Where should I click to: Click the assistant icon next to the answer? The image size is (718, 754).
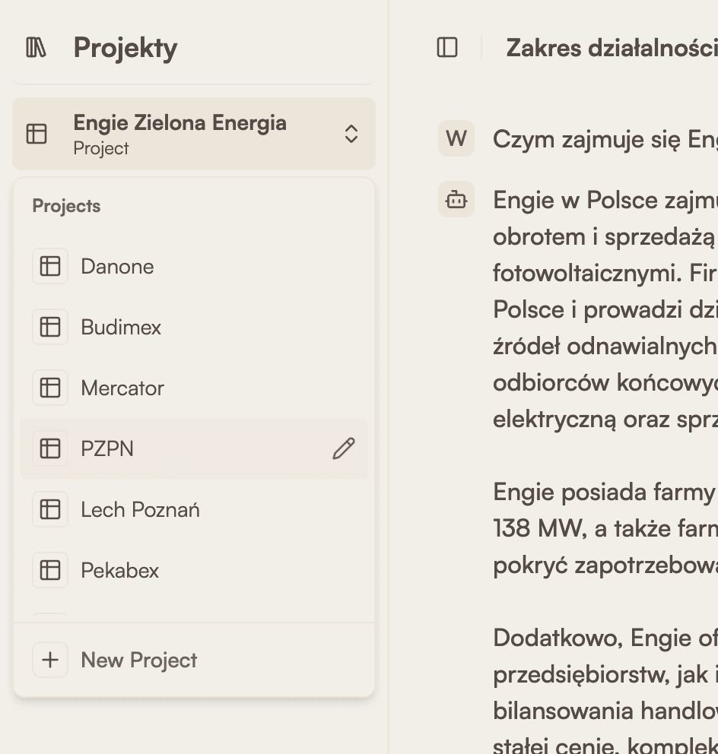pyautogui.click(x=456, y=199)
